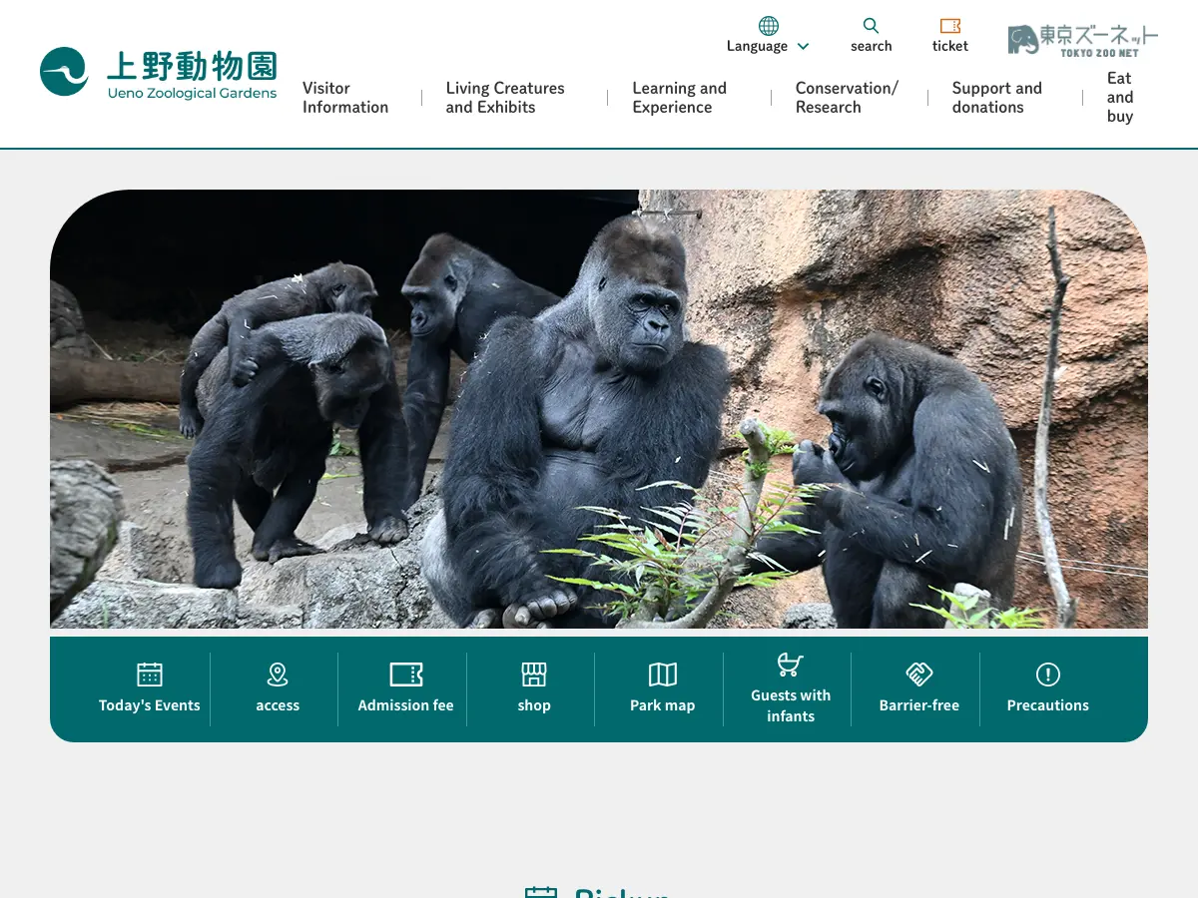
Task: Click the calendar icon for Today's Events
Action: [x=150, y=674]
